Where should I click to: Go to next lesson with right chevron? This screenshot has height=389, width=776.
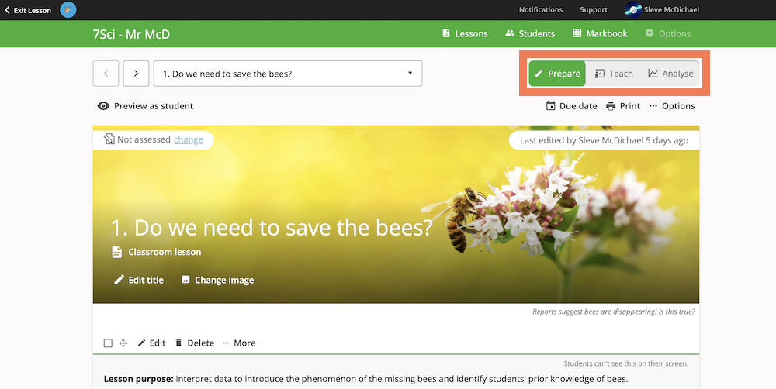tap(136, 74)
